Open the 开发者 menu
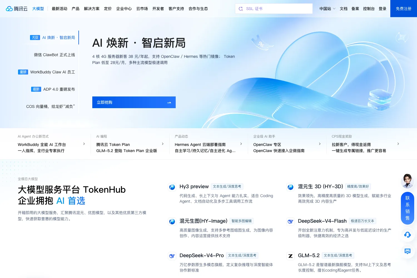 [158, 9]
